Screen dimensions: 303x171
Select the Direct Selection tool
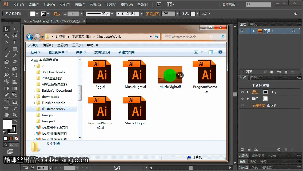15,29
